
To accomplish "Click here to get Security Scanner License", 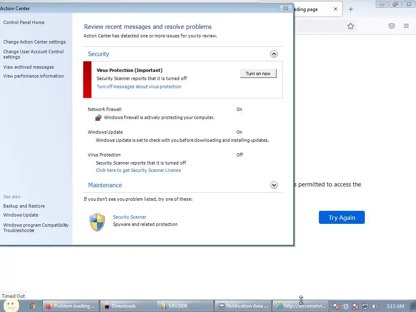I will (x=138, y=170).
